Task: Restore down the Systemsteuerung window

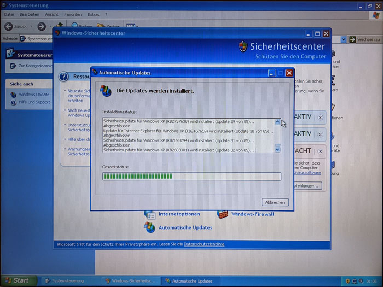Action: pyautogui.click(x=369, y=6)
